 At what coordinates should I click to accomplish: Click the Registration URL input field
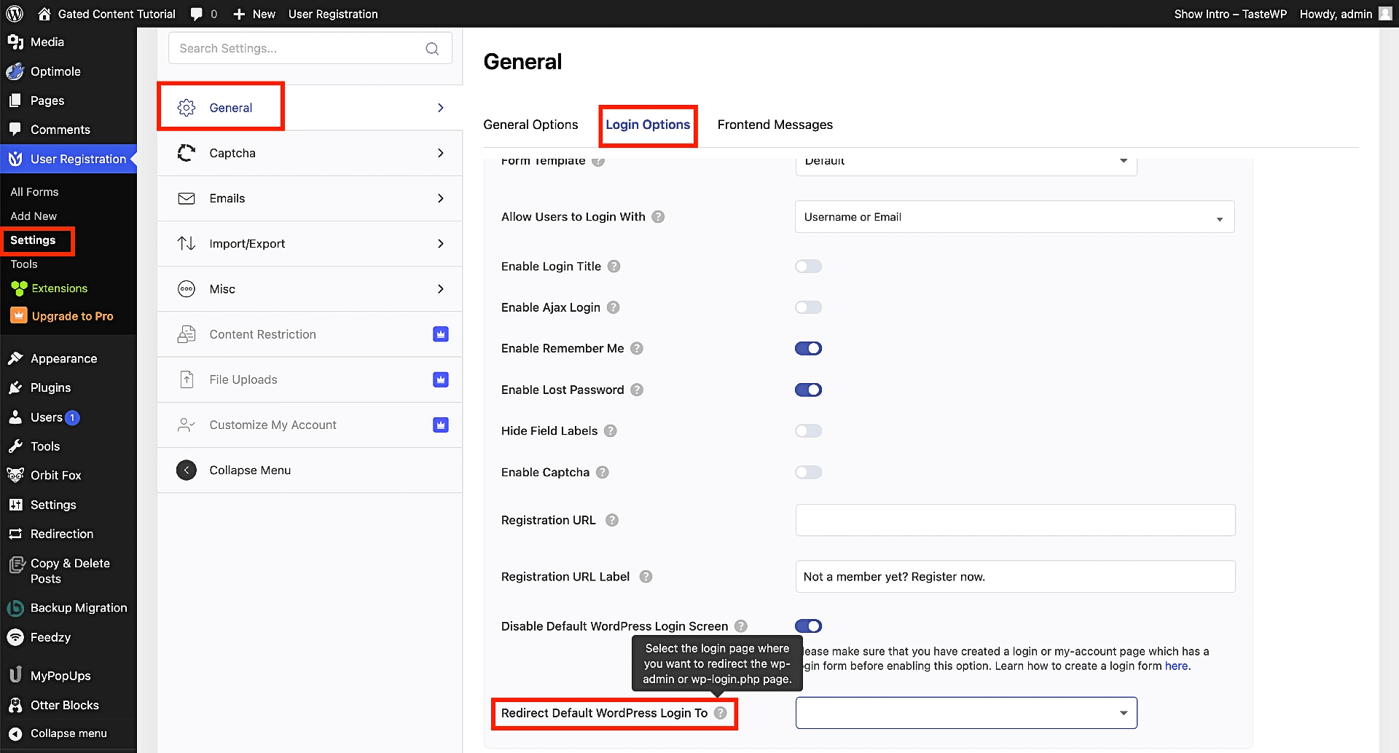(1015, 520)
